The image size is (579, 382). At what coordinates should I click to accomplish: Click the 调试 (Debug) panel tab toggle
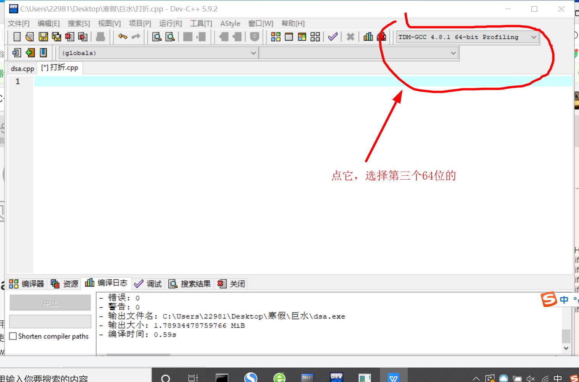(x=148, y=283)
